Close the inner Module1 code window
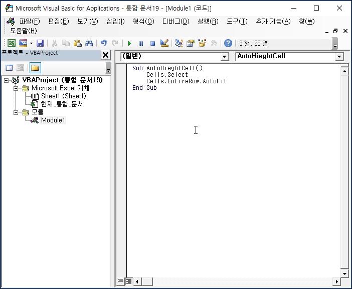 click(345, 31)
